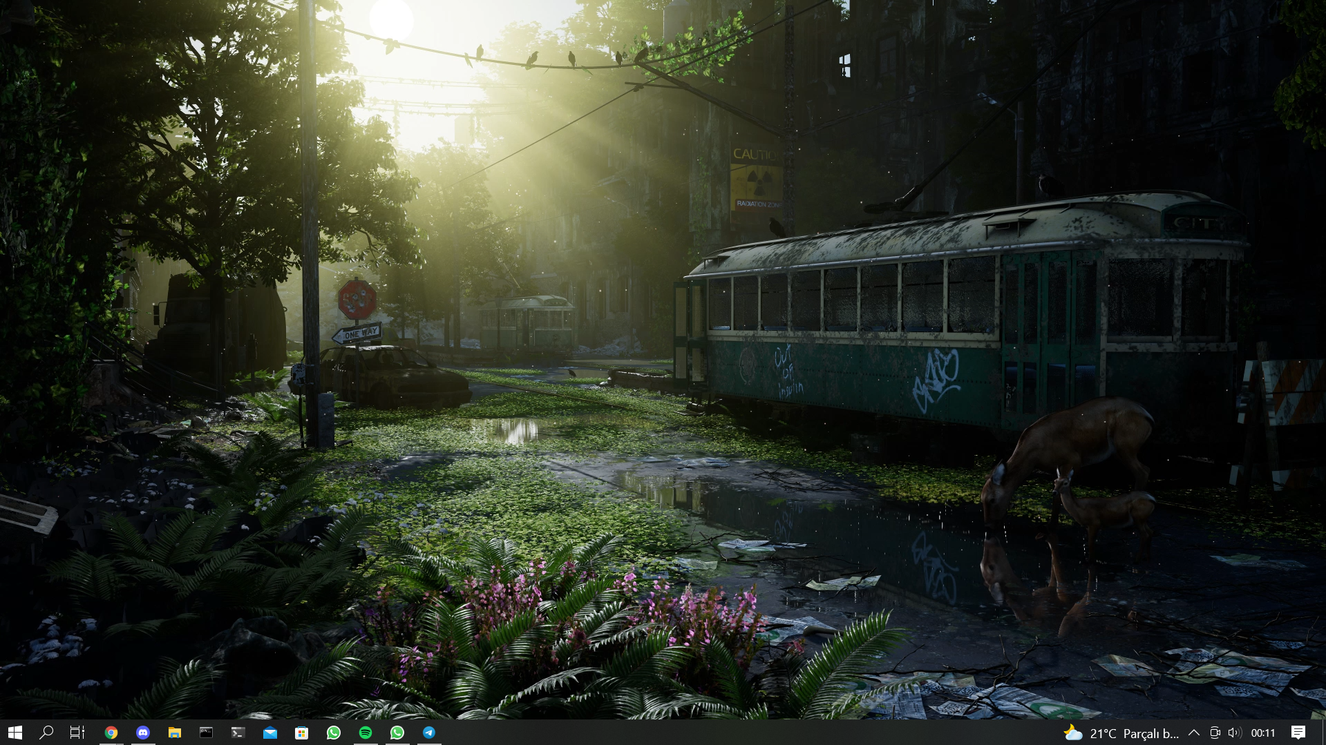Viewport: 1326px width, 745px height.
Task: Open taskbar Search magnifier
Action: (47, 733)
